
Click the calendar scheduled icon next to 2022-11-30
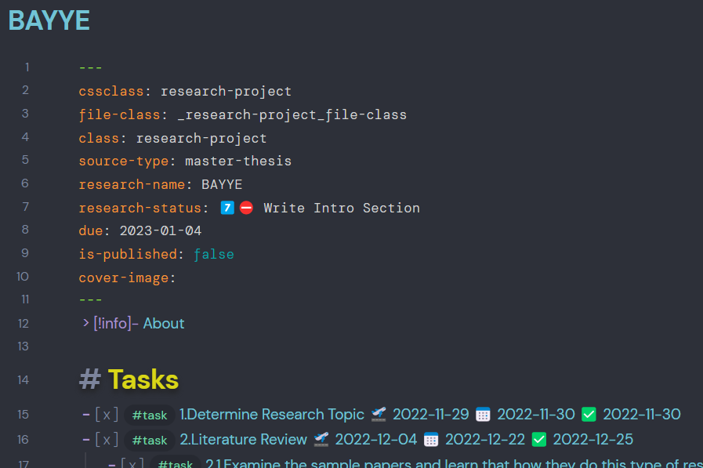click(481, 415)
